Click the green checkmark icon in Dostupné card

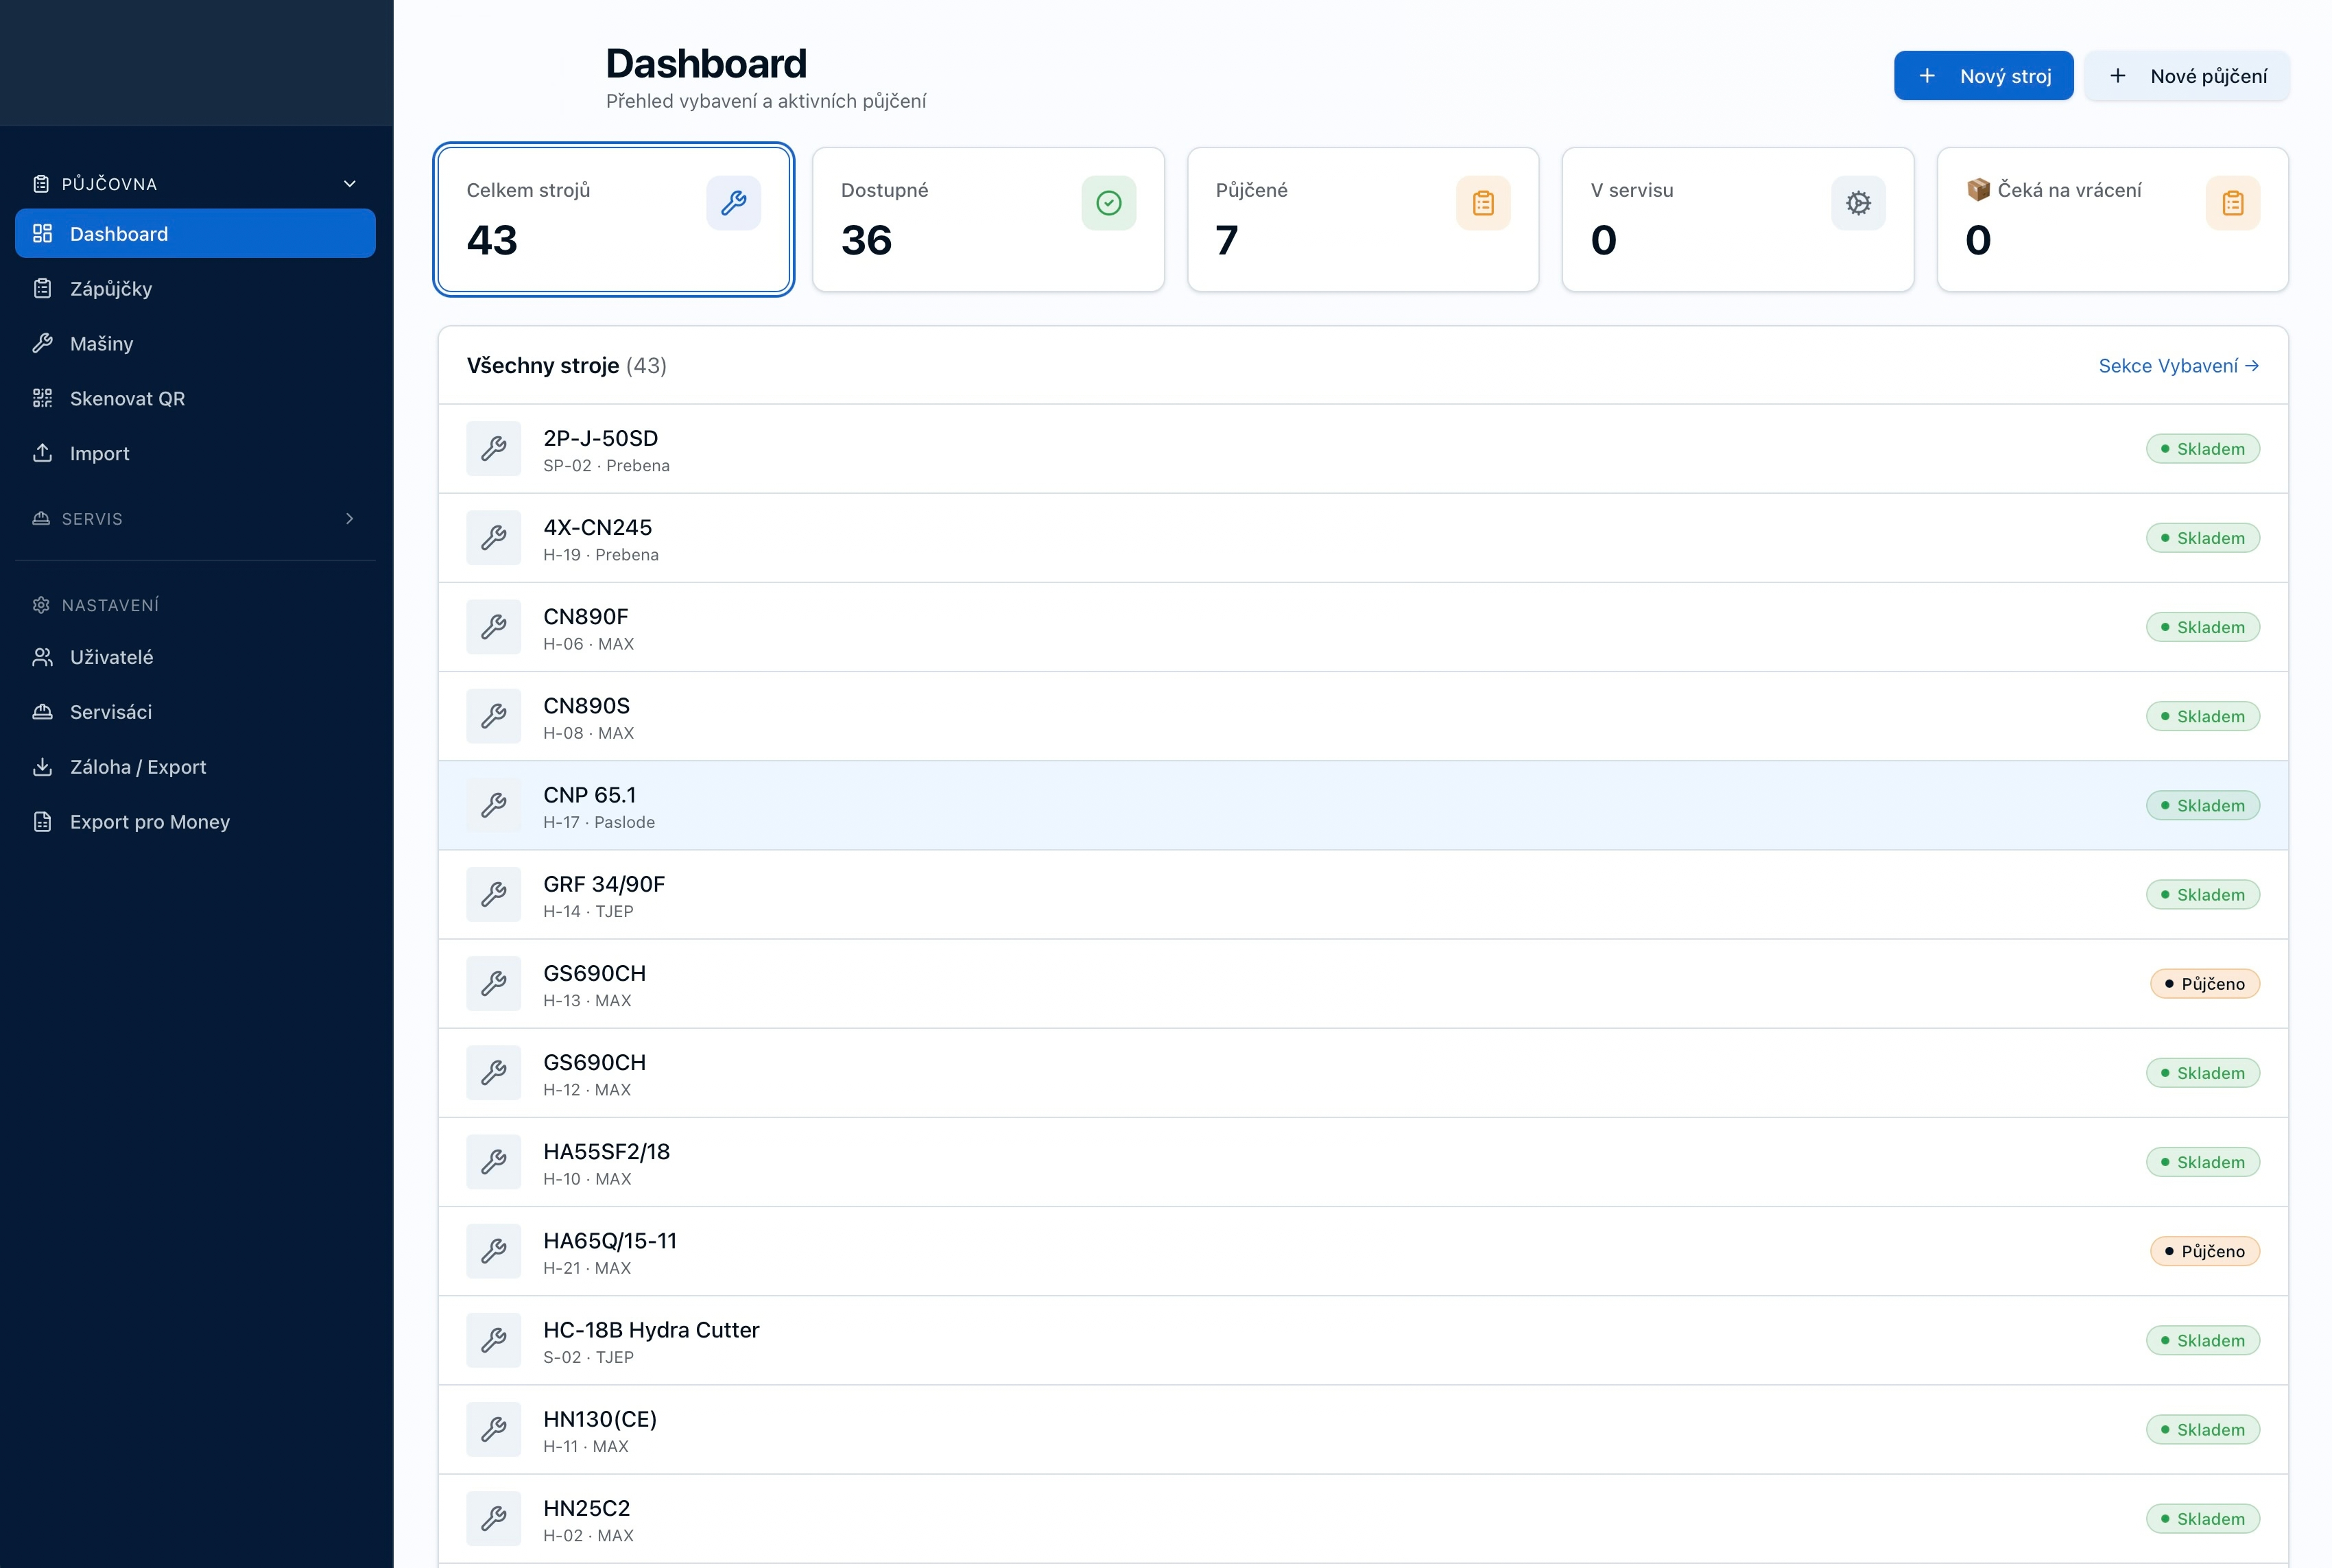point(1108,203)
